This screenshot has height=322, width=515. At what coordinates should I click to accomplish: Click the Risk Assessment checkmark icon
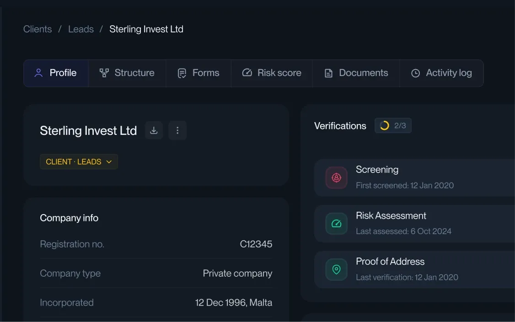336,224
